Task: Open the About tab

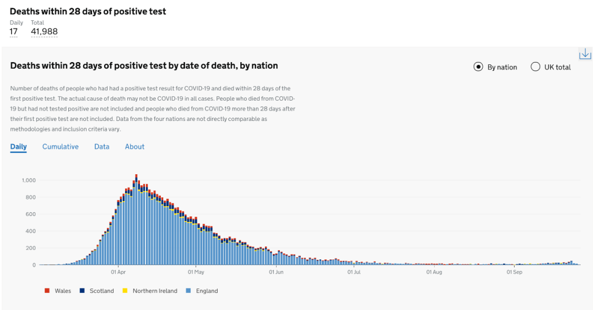Action: [135, 147]
